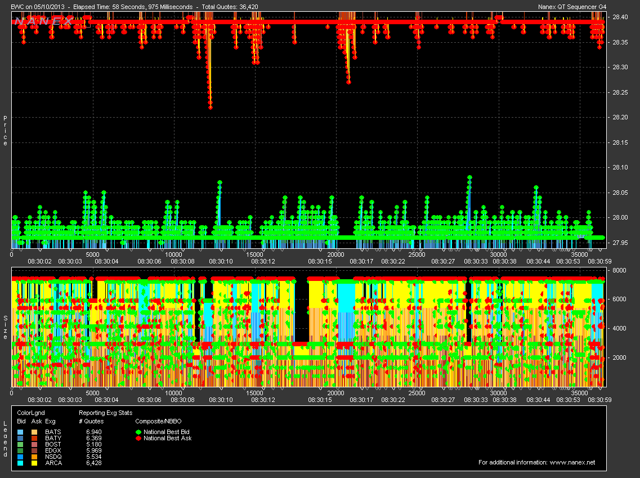Viewport: 640px width, 478px height.
Task: Click the vertical 'Legend' panel title
Action: [5, 439]
